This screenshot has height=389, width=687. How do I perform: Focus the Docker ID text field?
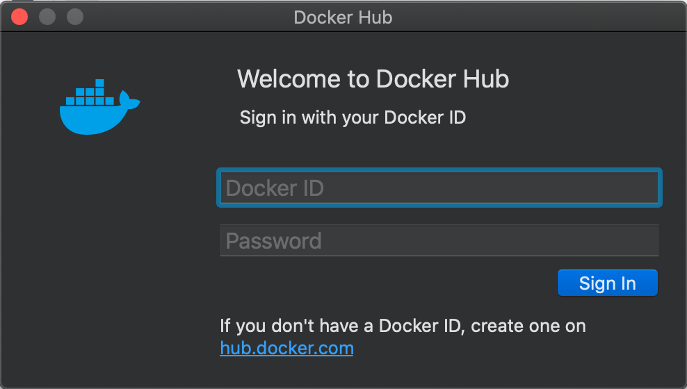(439, 188)
